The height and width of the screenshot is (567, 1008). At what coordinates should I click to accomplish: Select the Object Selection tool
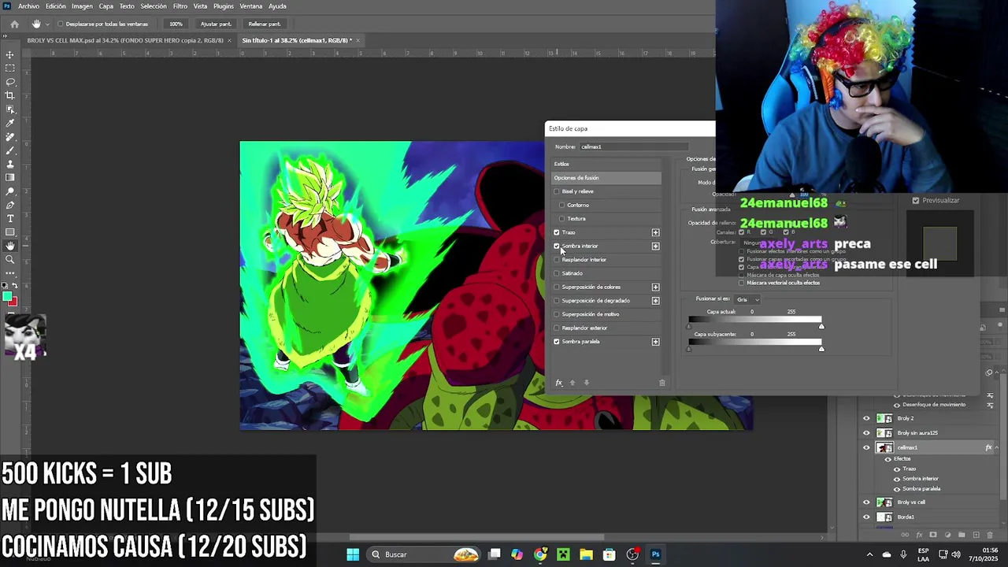tap(10, 109)
